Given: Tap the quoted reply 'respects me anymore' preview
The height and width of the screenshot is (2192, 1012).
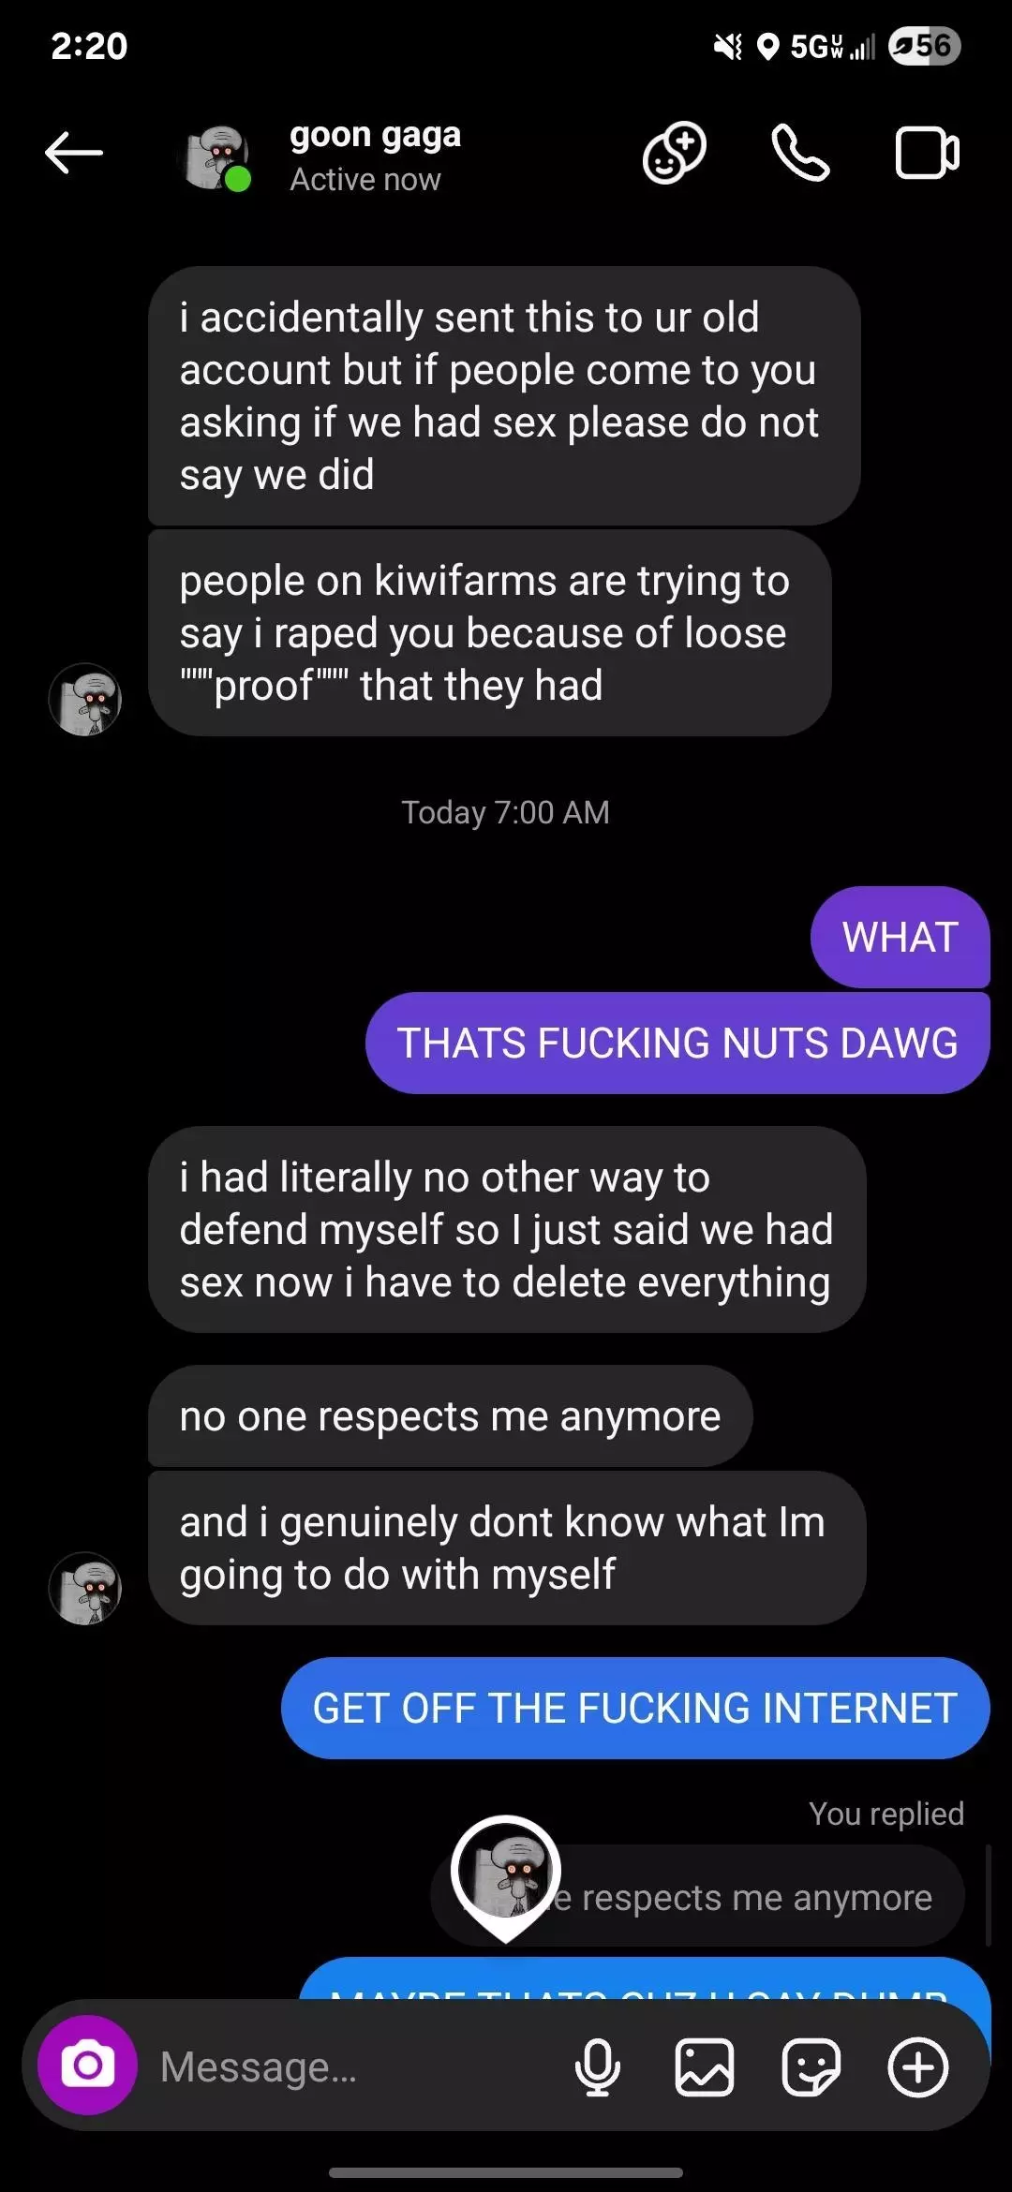Looking at the screenshot, I should [x=697, y=1897].
